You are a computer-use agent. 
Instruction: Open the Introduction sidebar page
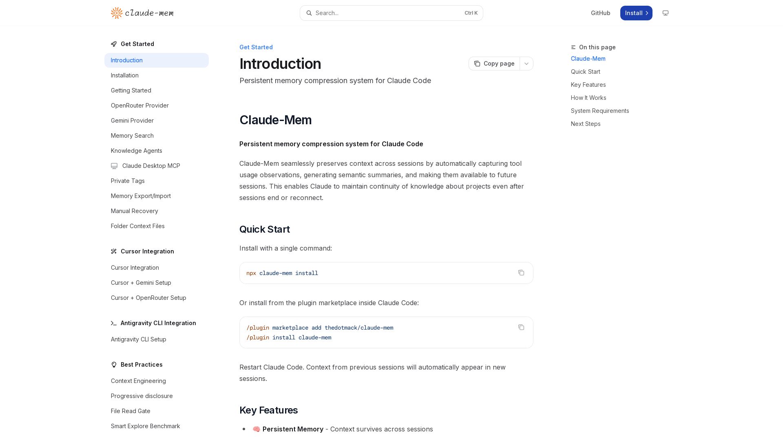pyautogui.click(x=157, y=60)
